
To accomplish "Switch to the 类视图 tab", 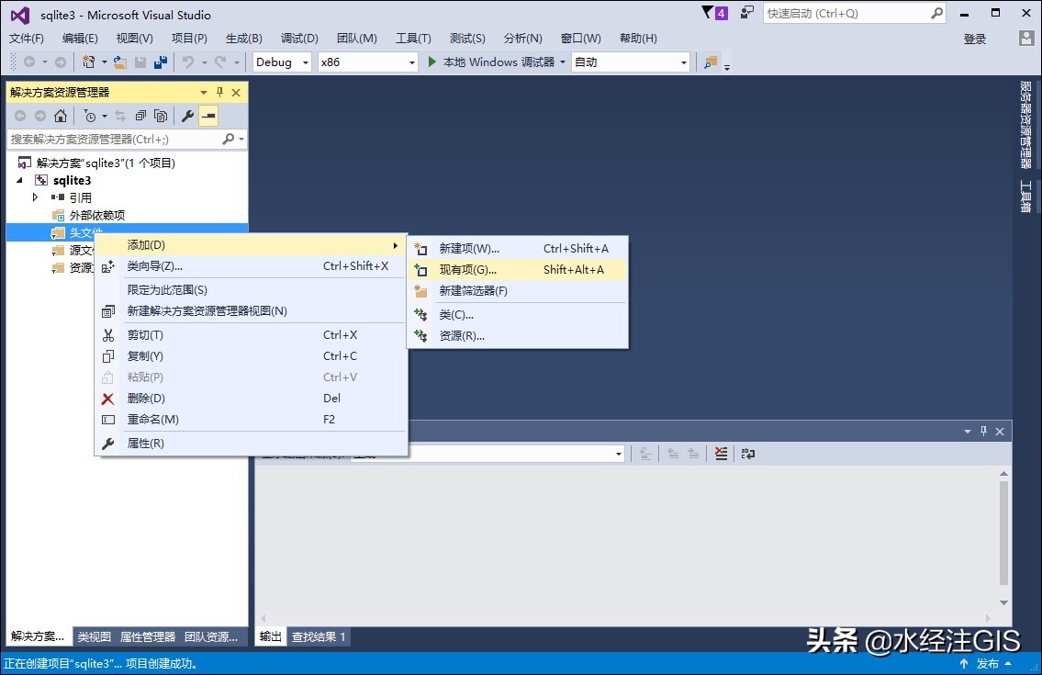I will pos(94,636).
